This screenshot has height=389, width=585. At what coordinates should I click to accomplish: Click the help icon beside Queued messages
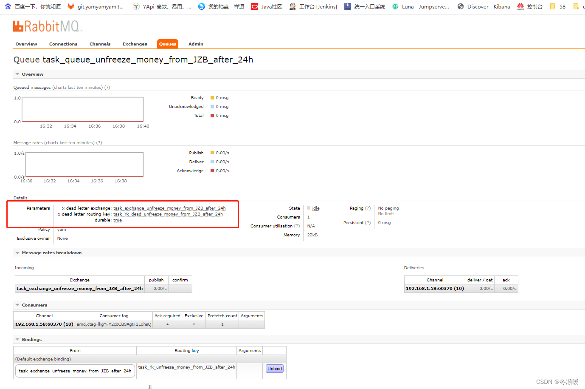click(x=107, y=87)
